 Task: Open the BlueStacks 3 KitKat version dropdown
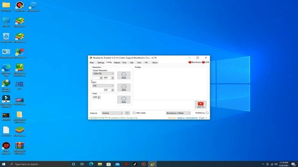(x=178, y=113)
